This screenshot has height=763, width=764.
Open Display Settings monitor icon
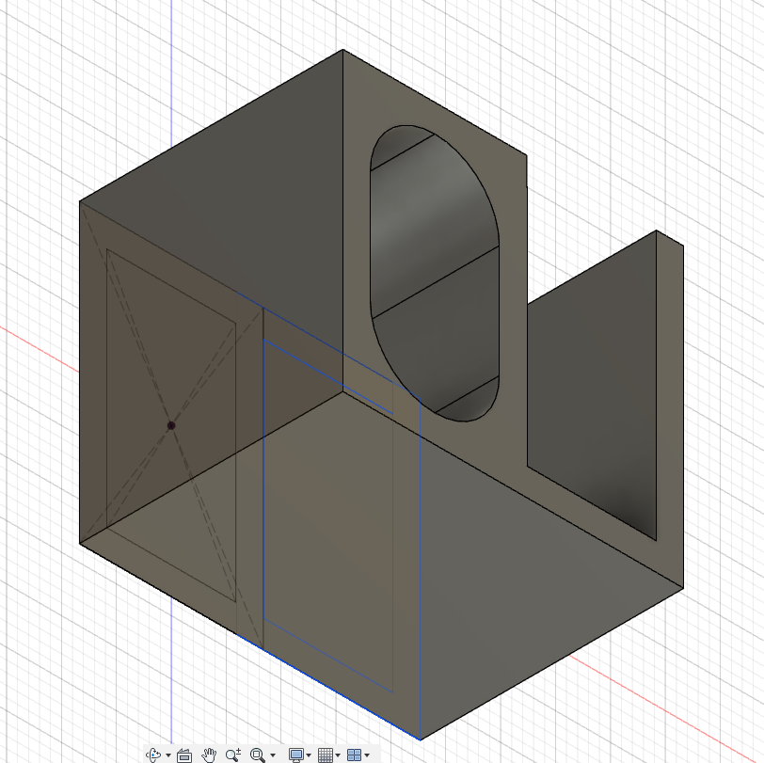click(x=296, y=755)
